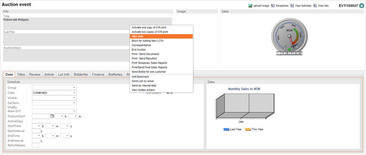The width and height of the screenshot is (366, 155).
Task: Open the Finance tab
Action: 98,74
